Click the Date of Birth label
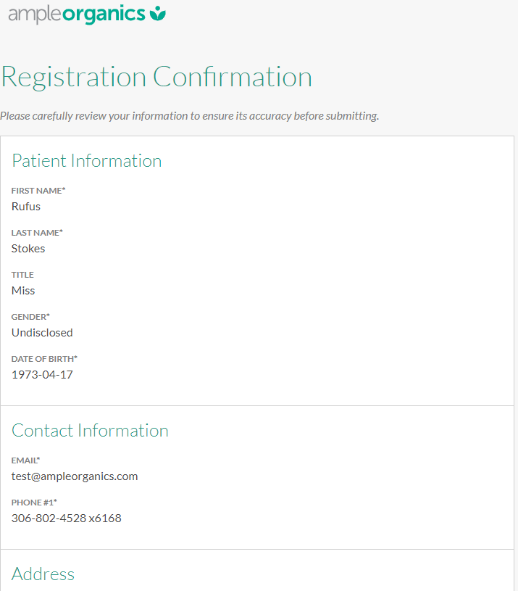 [44, 359]
